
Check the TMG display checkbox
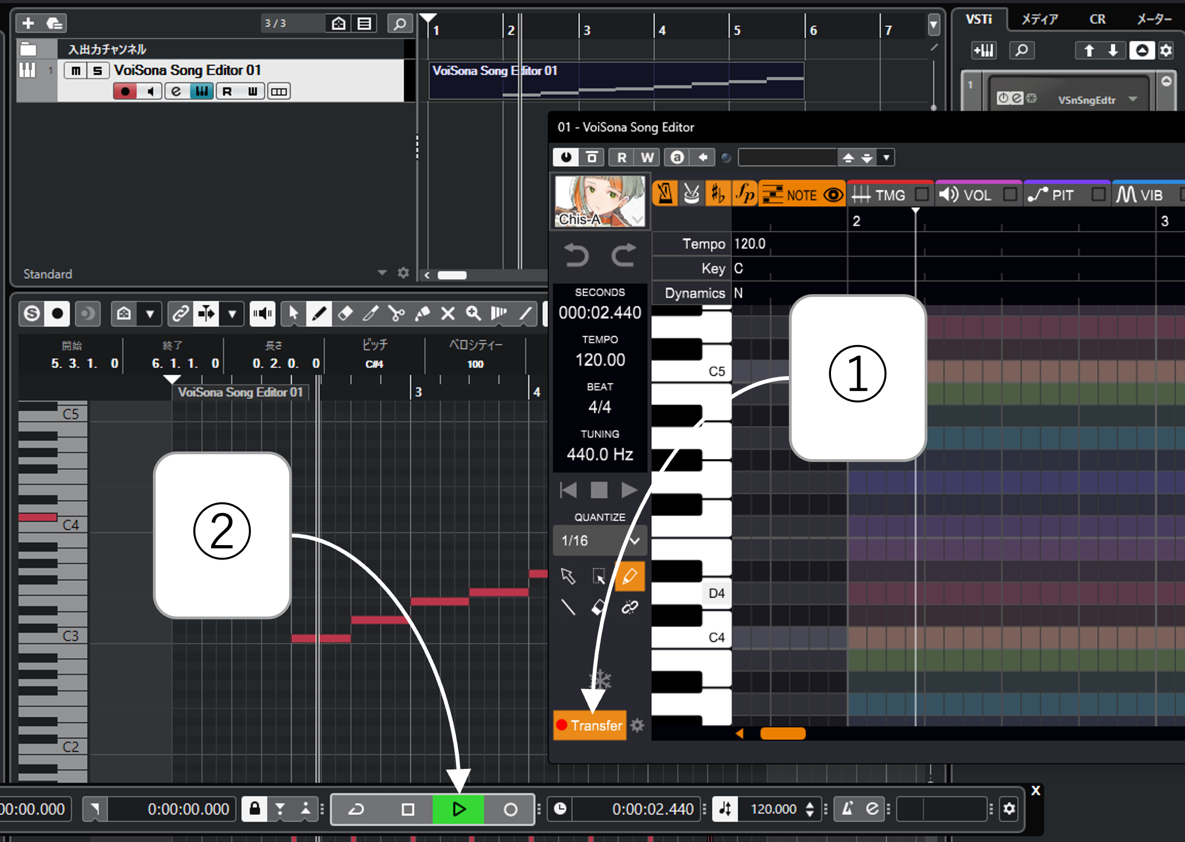point(922,194)
